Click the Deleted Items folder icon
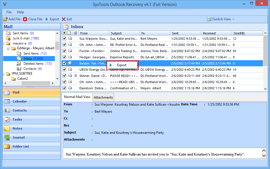270x169 pixels. [19, 64]
